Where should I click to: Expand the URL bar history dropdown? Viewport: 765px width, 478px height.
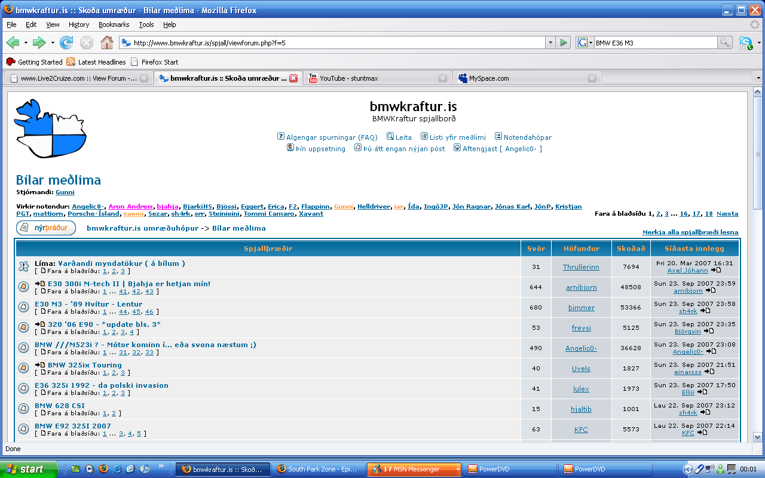point(550,42)
